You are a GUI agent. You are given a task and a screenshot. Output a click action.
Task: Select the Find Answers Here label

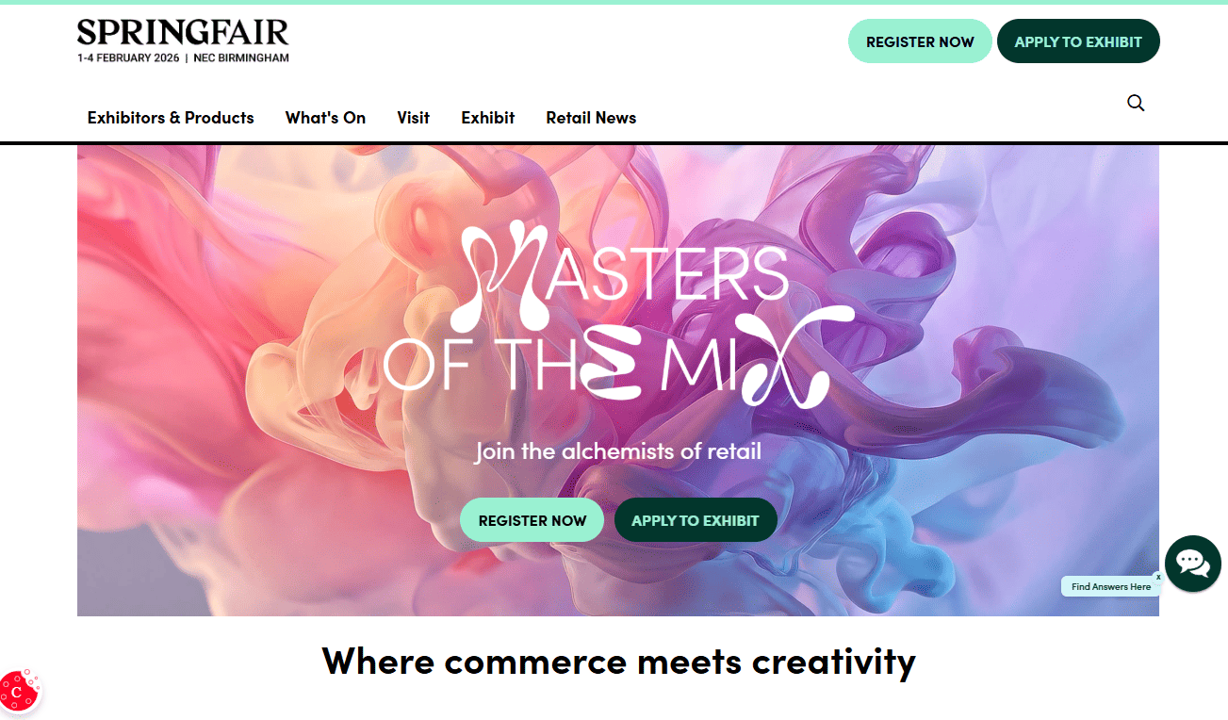pos(1110,586)
